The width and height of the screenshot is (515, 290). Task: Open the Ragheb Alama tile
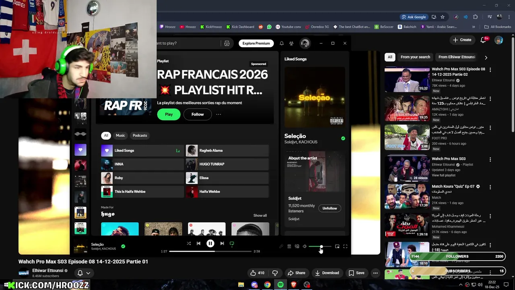tap(227, 151)
